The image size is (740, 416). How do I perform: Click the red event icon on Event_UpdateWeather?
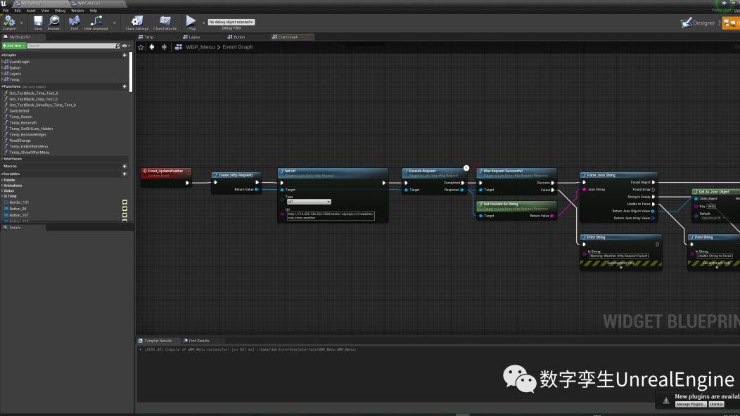(x=145, y=171)
